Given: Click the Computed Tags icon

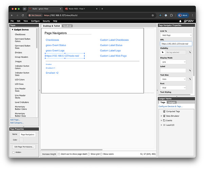Looking at the screenshot, I should point(164,111).
